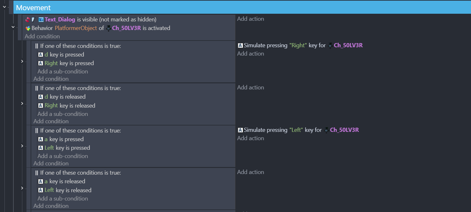Click character icon in Simulate pressing "Left" action

[x=326, y=130]
